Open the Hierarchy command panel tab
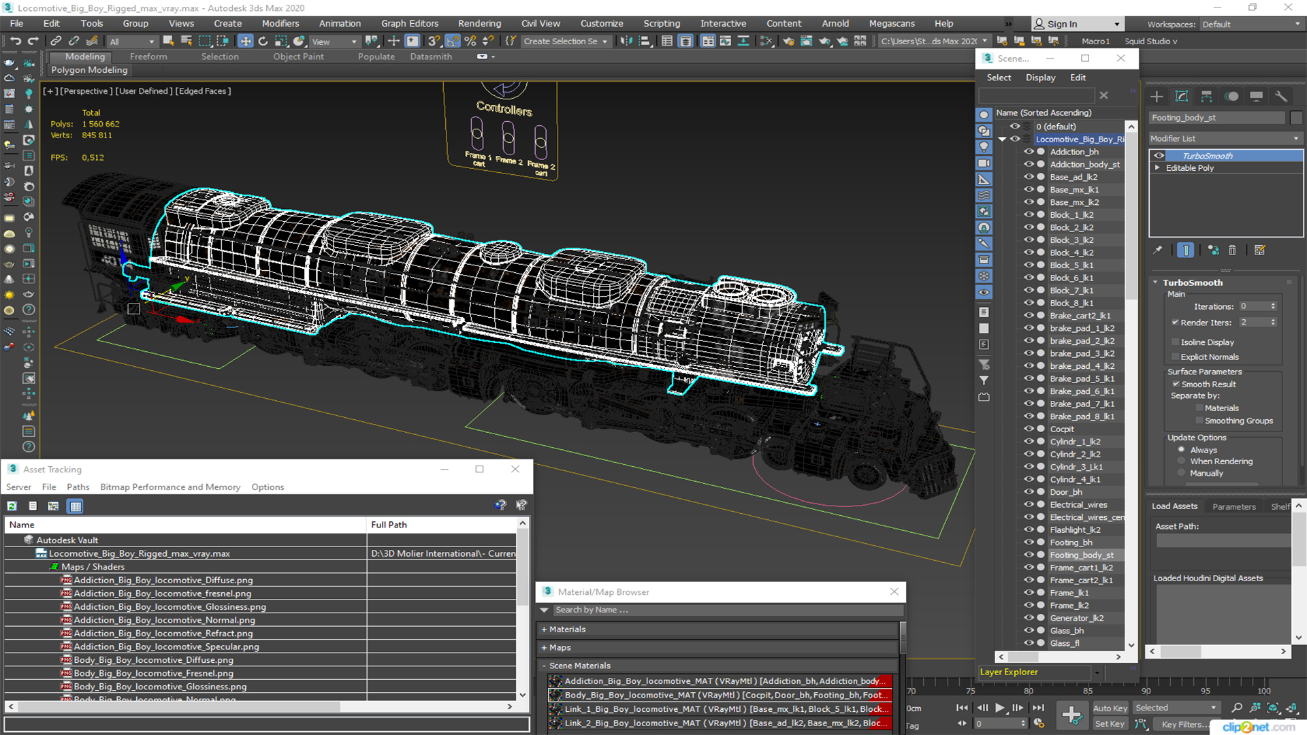This screenshot has width=1307, height=735. 1206,97
